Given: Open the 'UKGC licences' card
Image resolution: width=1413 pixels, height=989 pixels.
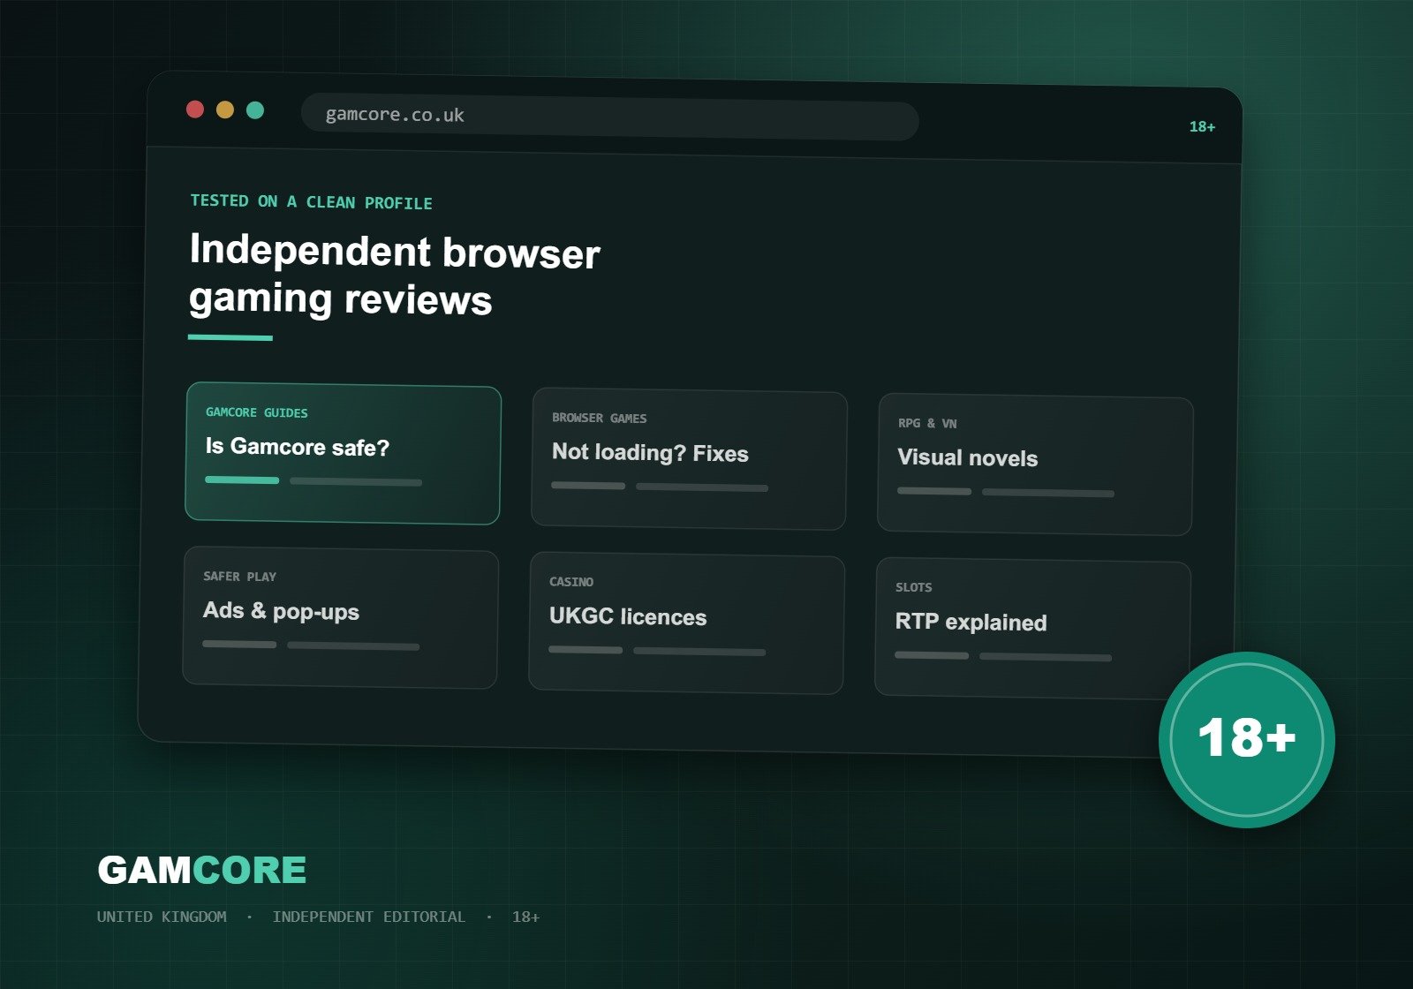Looking at the screenshot, I should [x=686, y=623].
